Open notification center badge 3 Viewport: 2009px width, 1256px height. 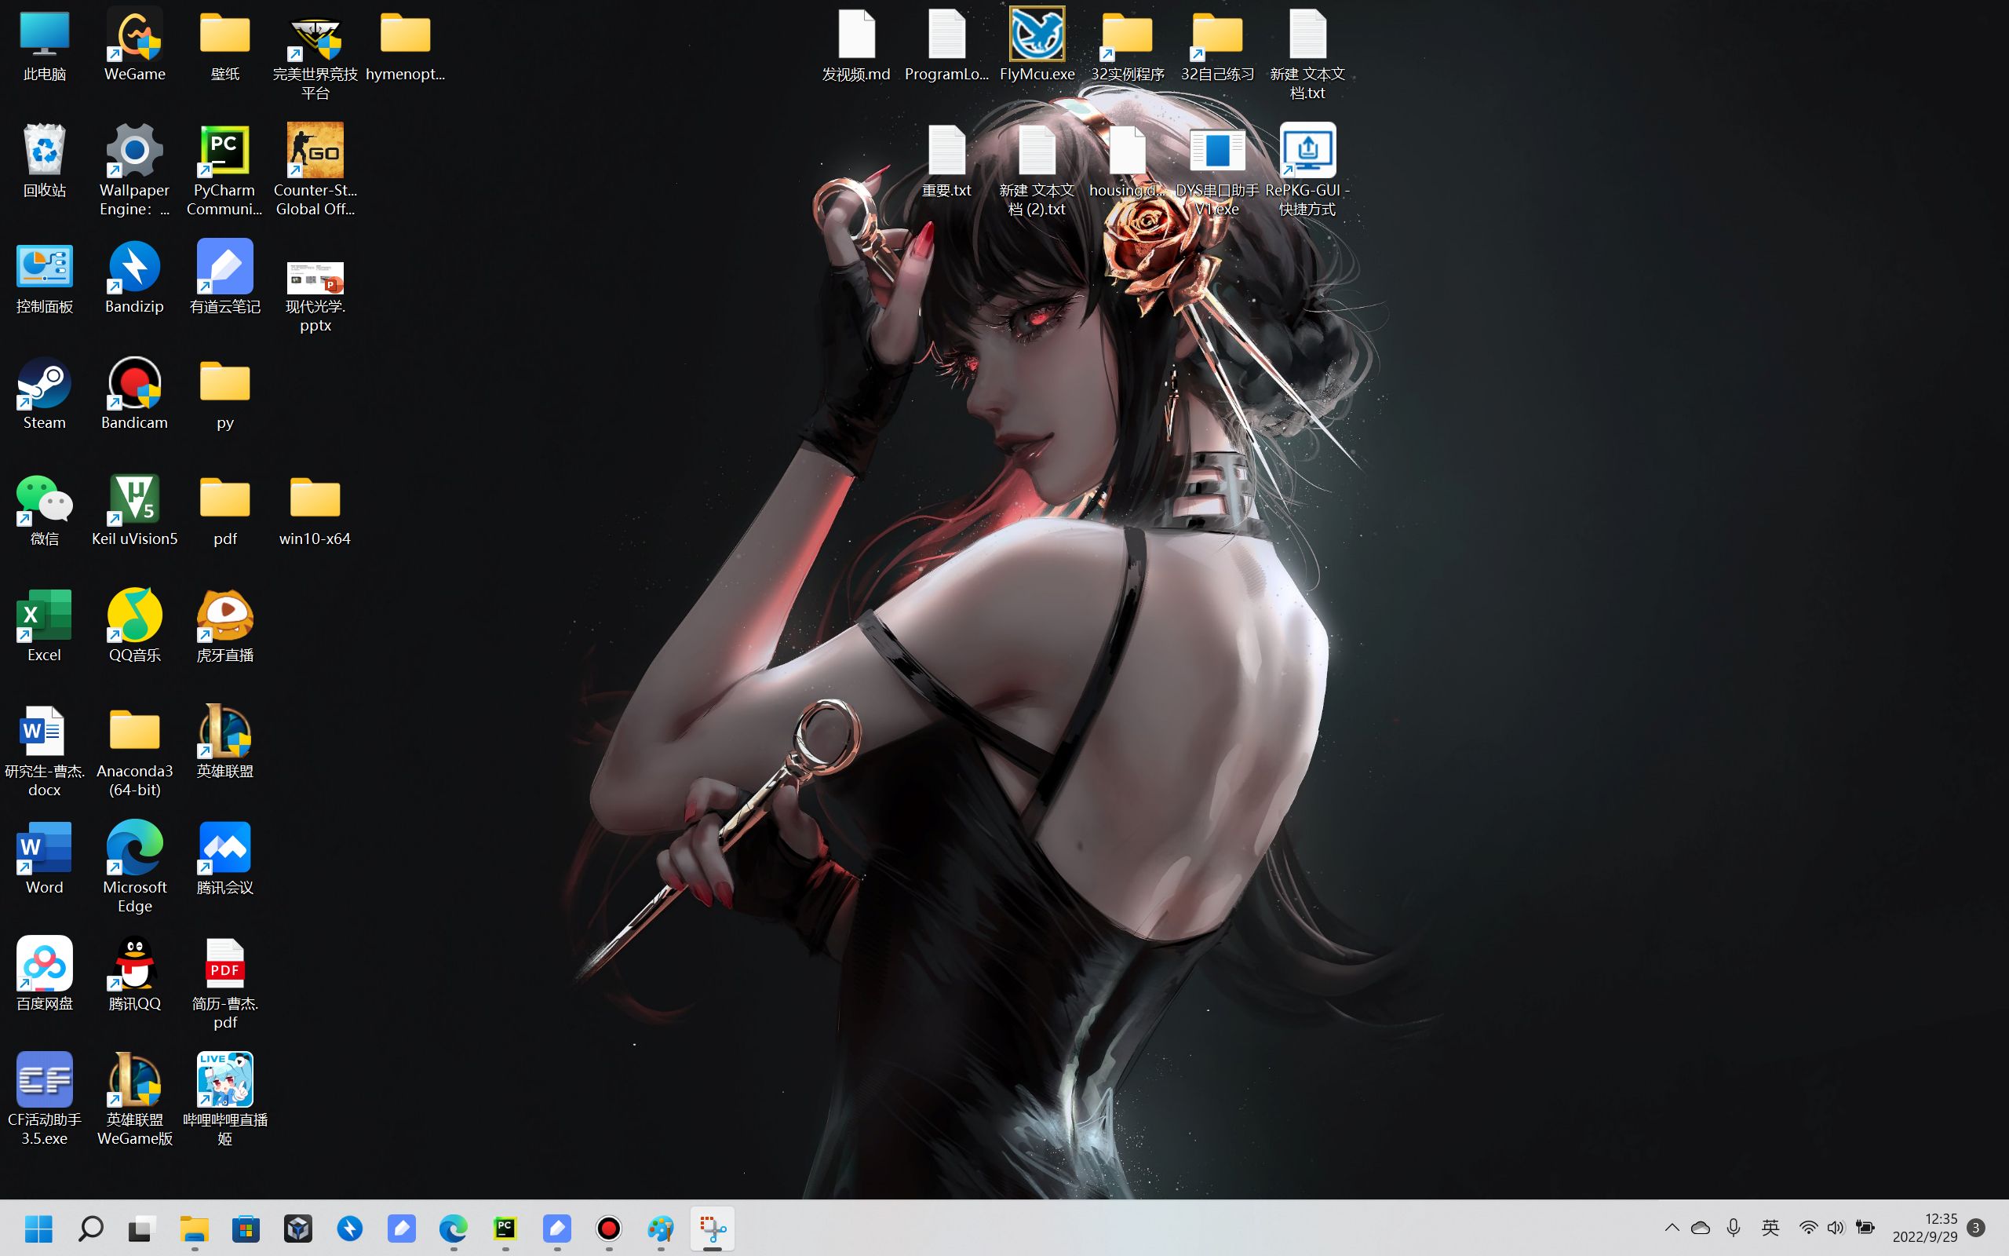click(x=1977, y=1228)
